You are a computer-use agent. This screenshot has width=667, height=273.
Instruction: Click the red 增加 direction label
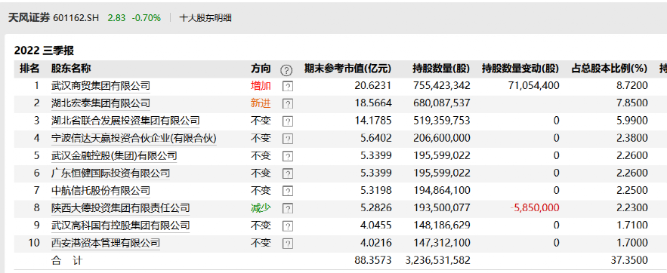point(261,86)
